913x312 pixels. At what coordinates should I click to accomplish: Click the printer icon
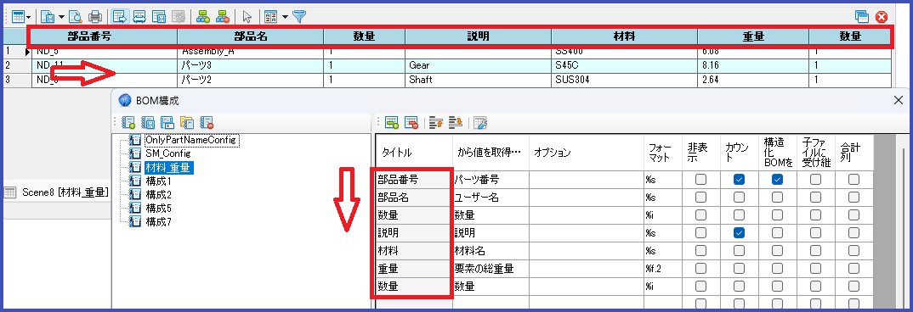pos(95,17)
